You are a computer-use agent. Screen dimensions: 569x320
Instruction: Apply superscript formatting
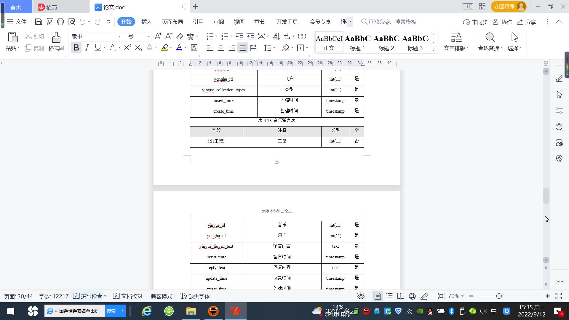point(127,47)
